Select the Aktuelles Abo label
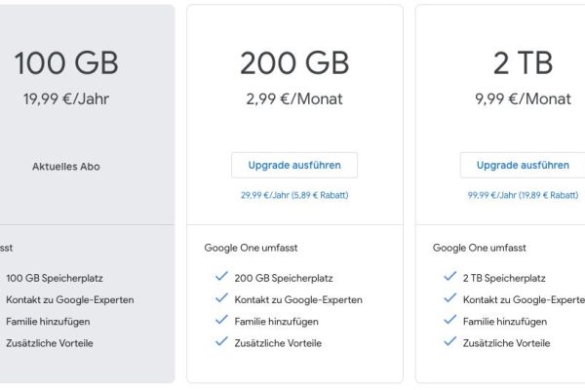This screenshot has width=585, height=390. click(x=66, y=166)
